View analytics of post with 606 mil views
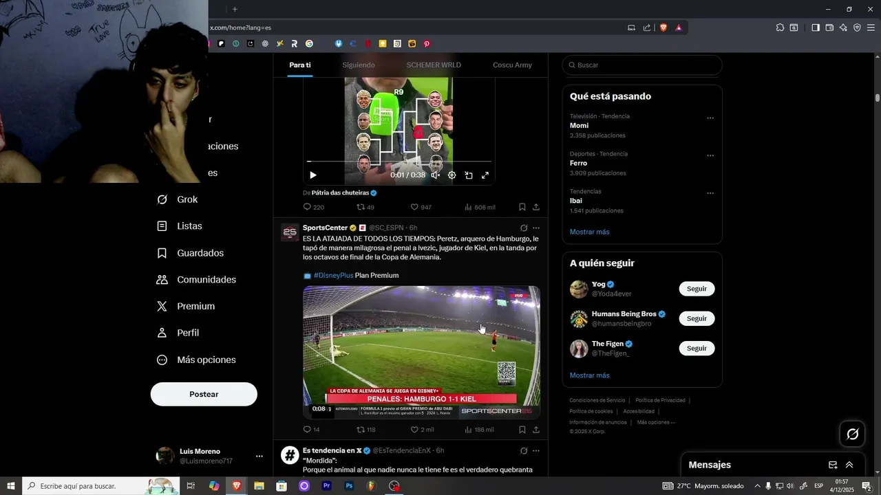This screenshot has height=495, width=881. [x=480, y=207]
